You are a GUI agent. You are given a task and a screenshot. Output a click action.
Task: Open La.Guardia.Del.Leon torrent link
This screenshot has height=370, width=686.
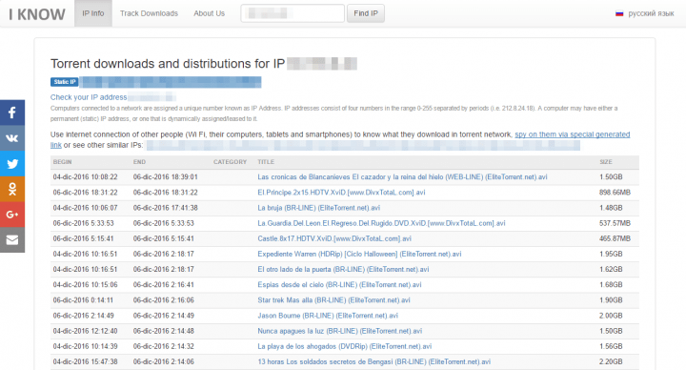click(381, 223)
